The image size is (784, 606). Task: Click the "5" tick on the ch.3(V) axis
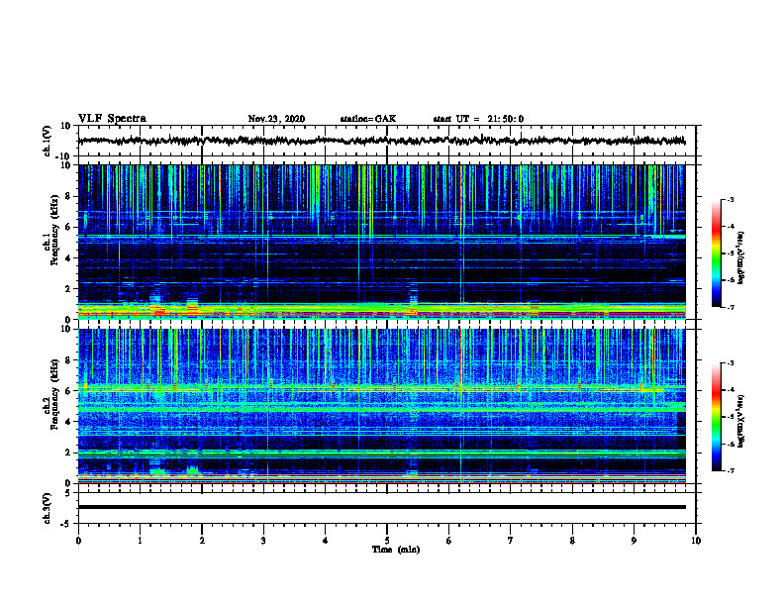pos(68,493)
